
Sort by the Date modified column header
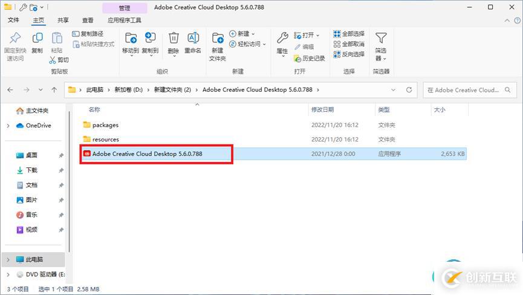(322, 109)
